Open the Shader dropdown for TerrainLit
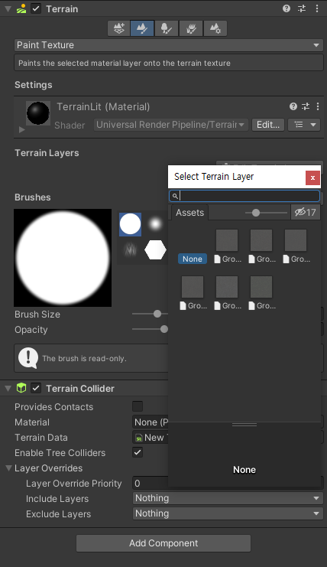The image size is (327, 567). click(170, 125)
